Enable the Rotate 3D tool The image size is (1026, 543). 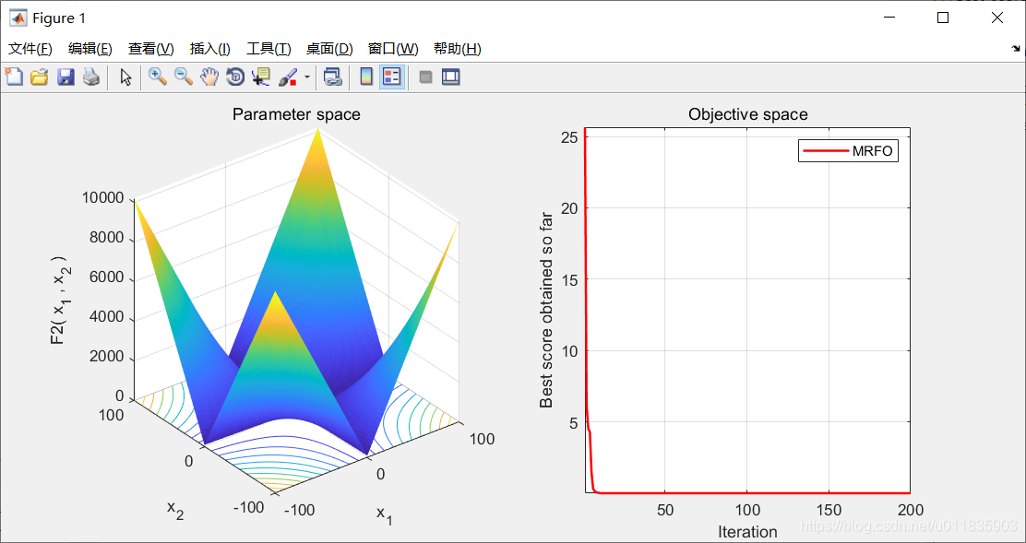235,77
